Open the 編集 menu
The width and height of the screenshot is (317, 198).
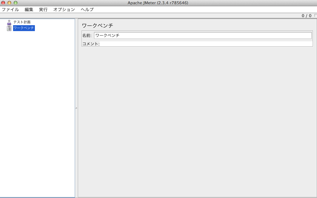[x=29, y=10]
